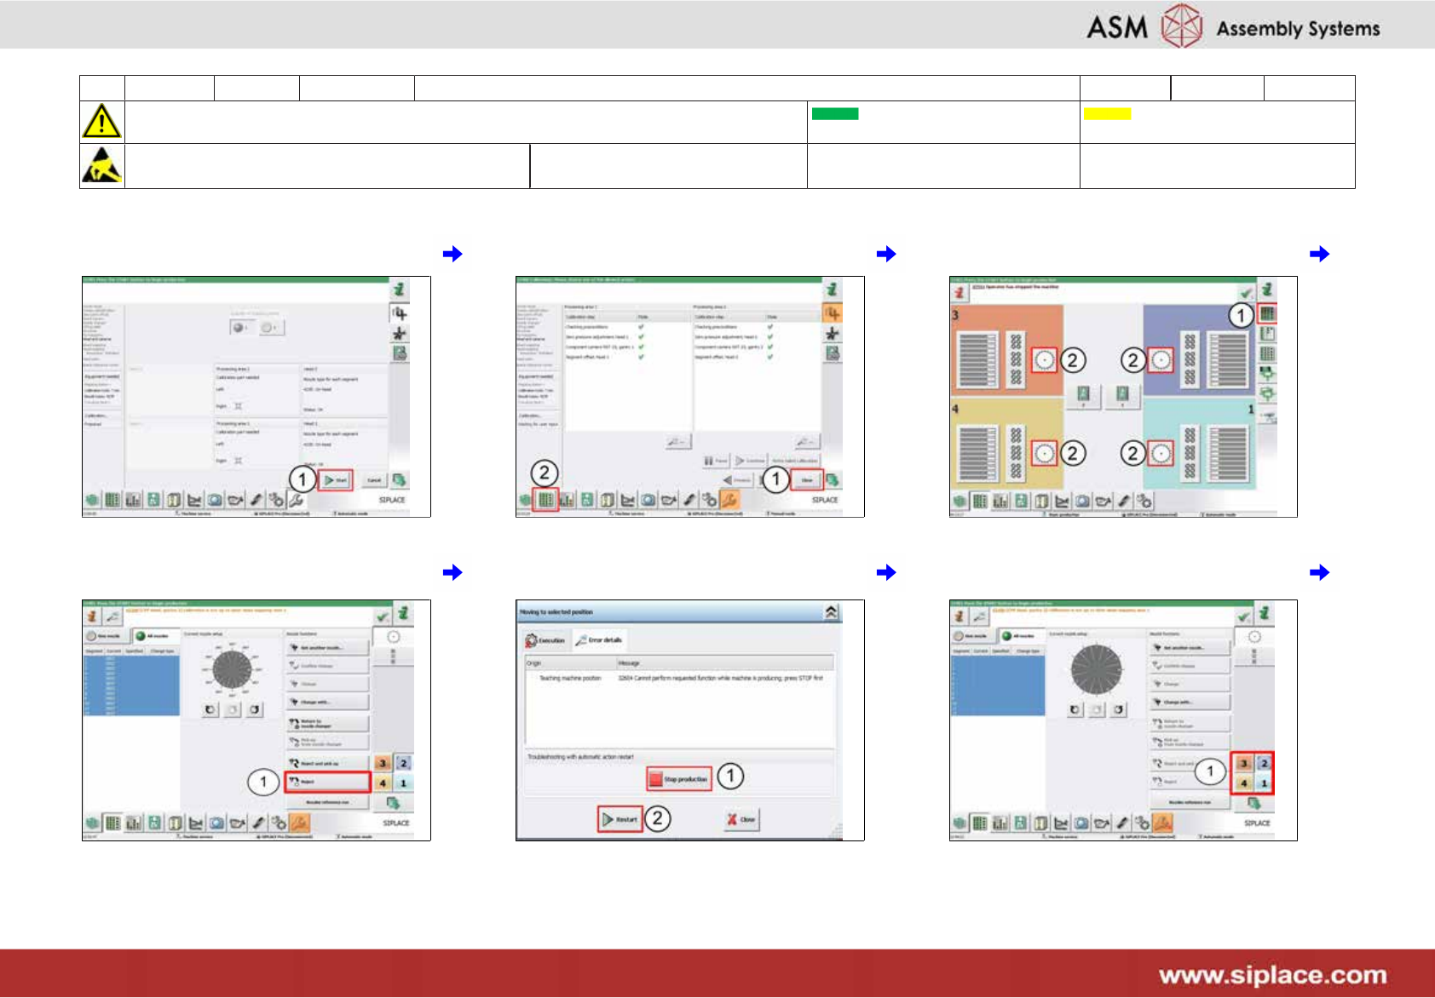Click feeder table in orange area 3
This screenshot has width=1435, height=998.
click(978, 359)
